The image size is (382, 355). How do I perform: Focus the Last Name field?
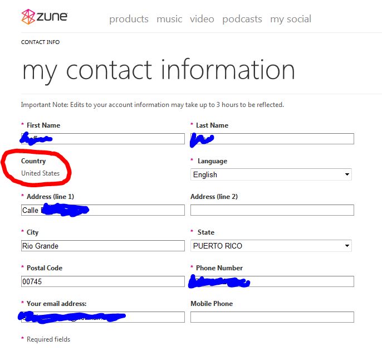(x=272, y=139)
